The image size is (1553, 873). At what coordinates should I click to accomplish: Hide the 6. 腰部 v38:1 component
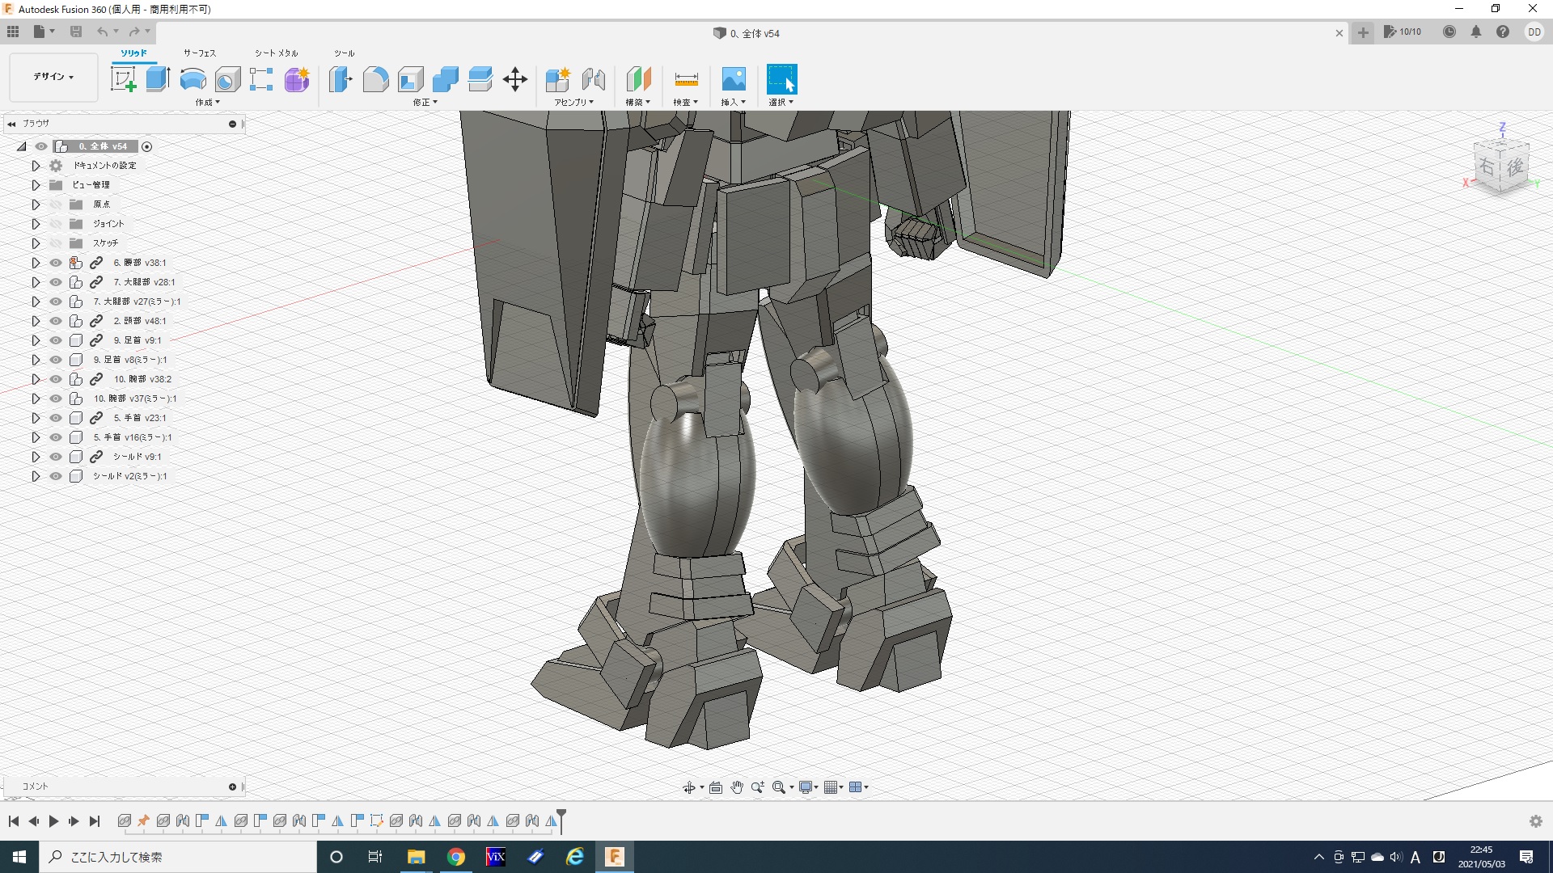[56, 263]
